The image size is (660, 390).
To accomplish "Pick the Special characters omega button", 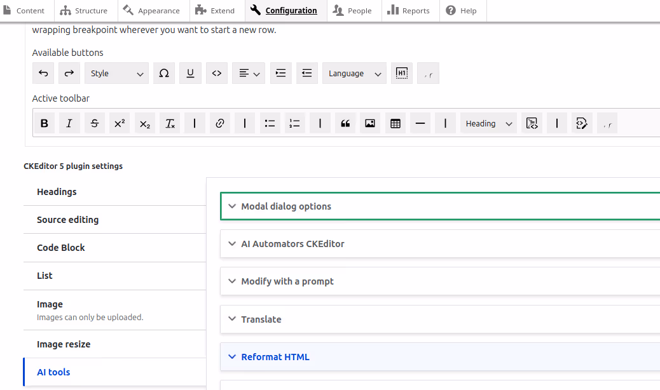I will tap(164, 73).
